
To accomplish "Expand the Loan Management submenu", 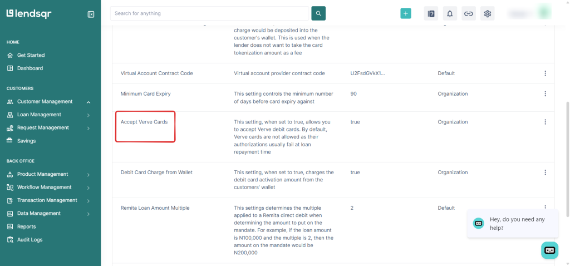I will 88,115.
